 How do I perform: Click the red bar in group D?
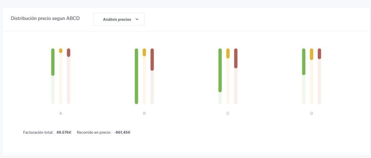[x=320, y=54]
